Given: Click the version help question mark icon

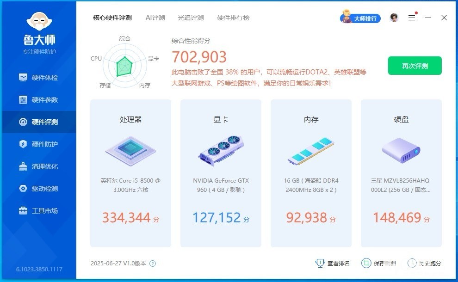Looking at the screenshot, I should (153, 264).
